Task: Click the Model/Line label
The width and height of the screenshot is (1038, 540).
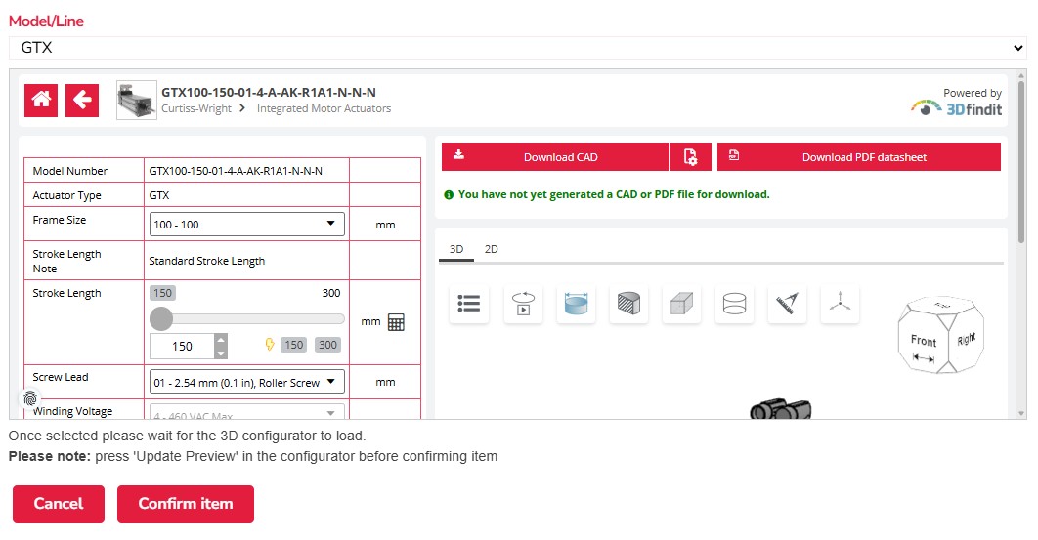Action: point(46,21)
